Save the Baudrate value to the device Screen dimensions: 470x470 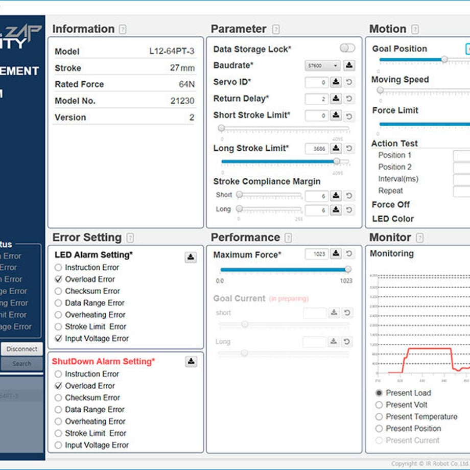(349, 65)
